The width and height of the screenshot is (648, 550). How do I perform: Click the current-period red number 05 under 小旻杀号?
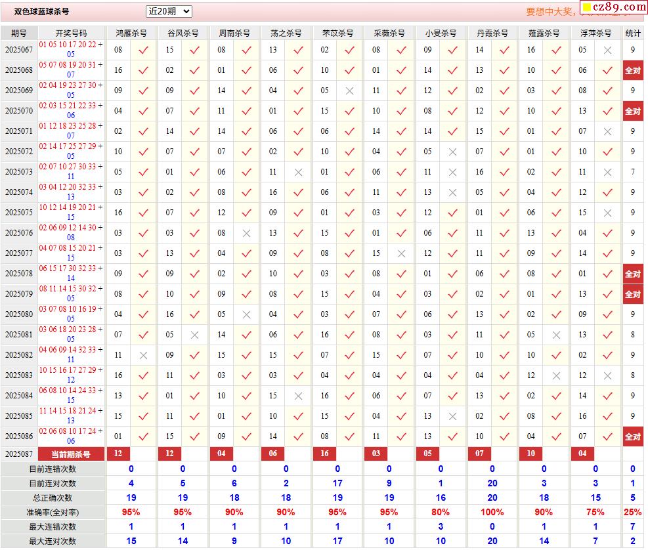point(427,454)
